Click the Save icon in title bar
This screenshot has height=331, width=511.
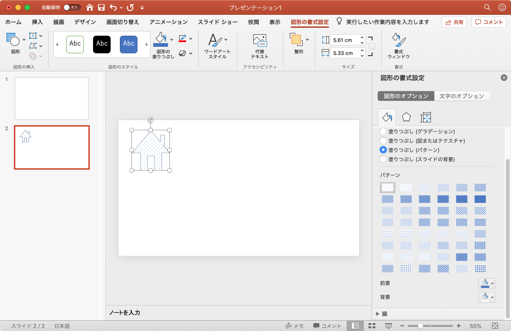point(101,7)
